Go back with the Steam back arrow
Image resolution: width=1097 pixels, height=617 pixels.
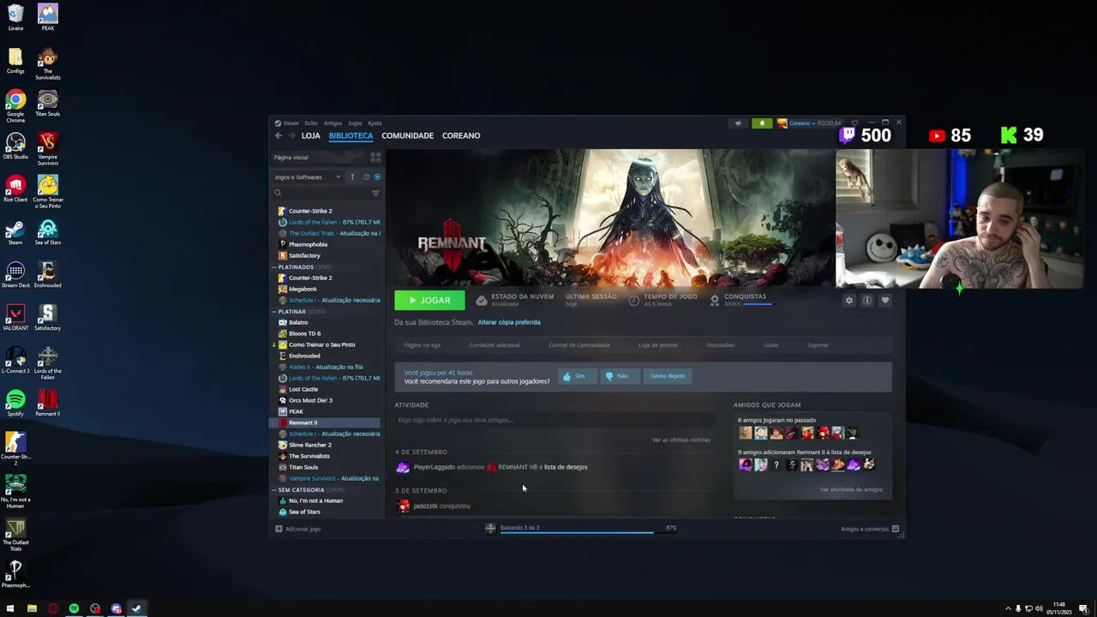pos(279,135)
